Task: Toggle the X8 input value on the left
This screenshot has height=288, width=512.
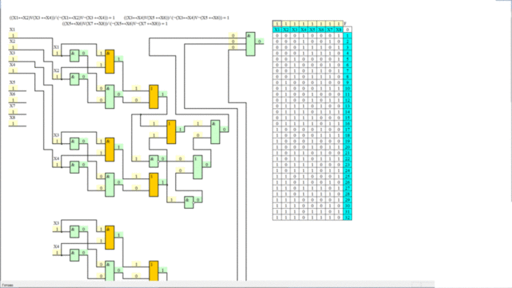Action: 13,123
